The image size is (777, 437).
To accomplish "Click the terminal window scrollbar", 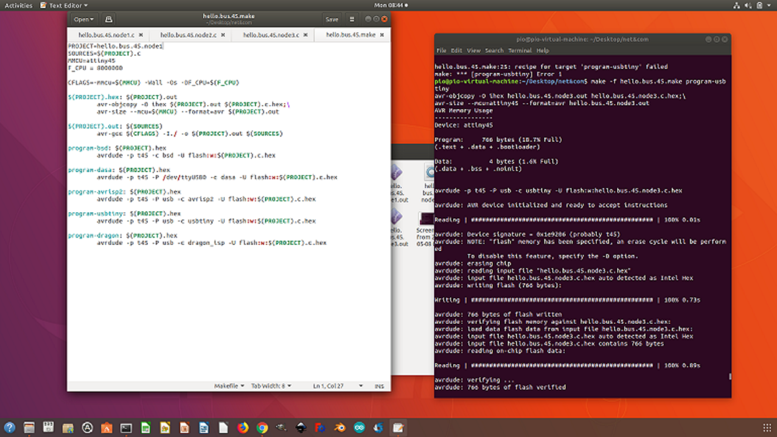I will [730, 376].
